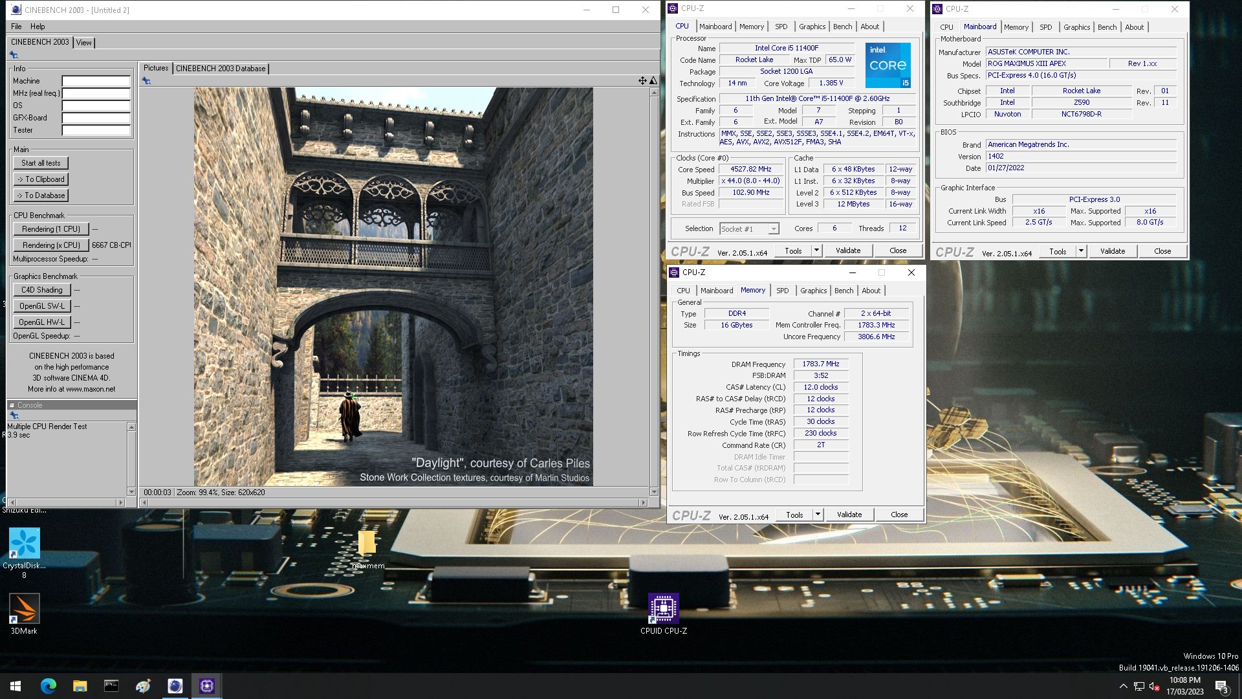Run the Rendering (x CPU) test

click(x=51, y=245)
